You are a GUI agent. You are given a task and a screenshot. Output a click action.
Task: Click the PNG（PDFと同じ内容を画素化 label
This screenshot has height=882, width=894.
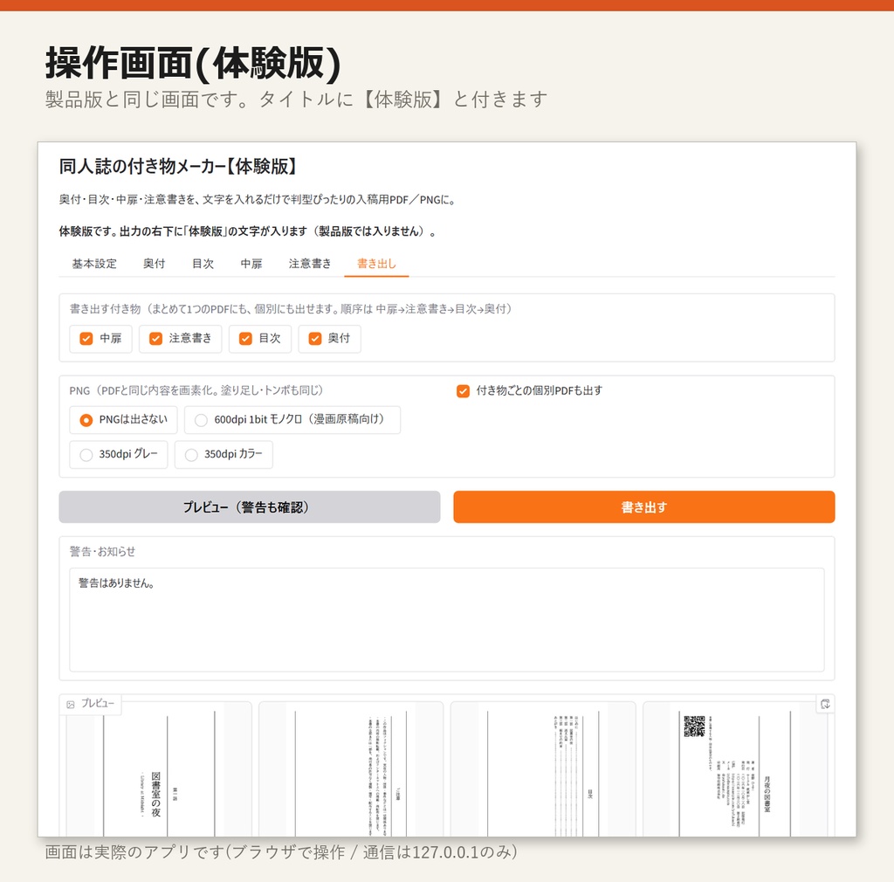[x=196, y=390]
